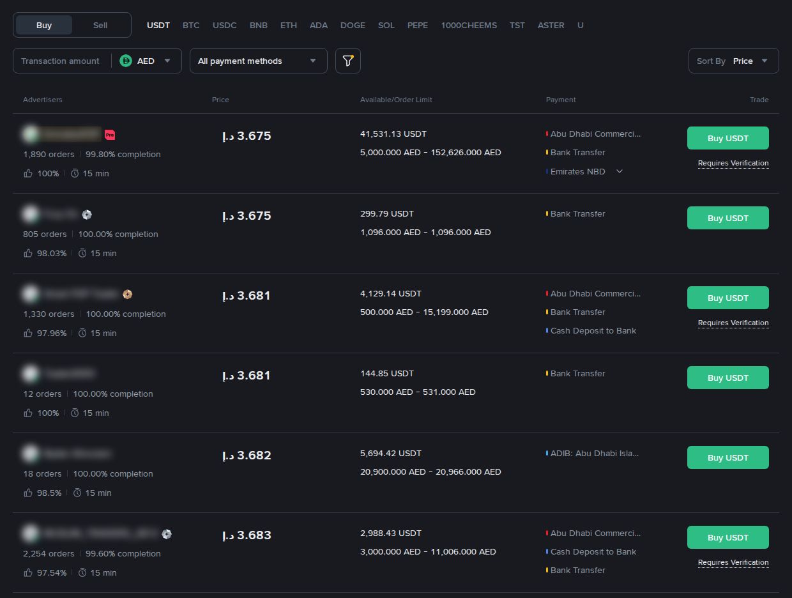Open the All payment methods dropdown
This screenshot has width=792, height=598.
pos(259,61)
